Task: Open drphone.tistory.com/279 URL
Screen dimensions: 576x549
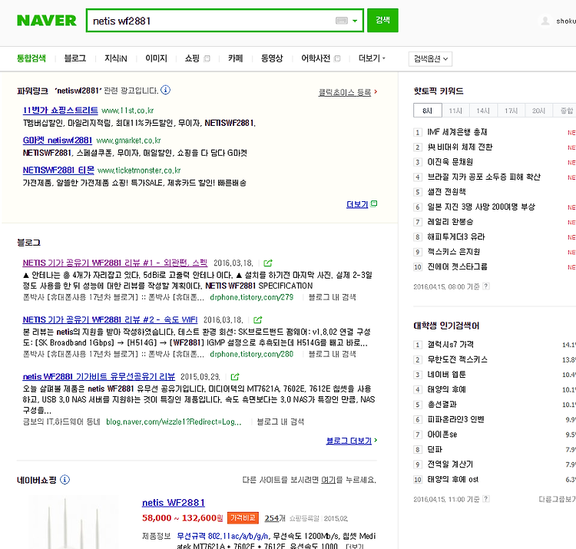Action: click(x=252, y=297)
